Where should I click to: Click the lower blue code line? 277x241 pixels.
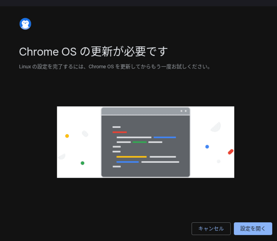(x=128, y=162)
